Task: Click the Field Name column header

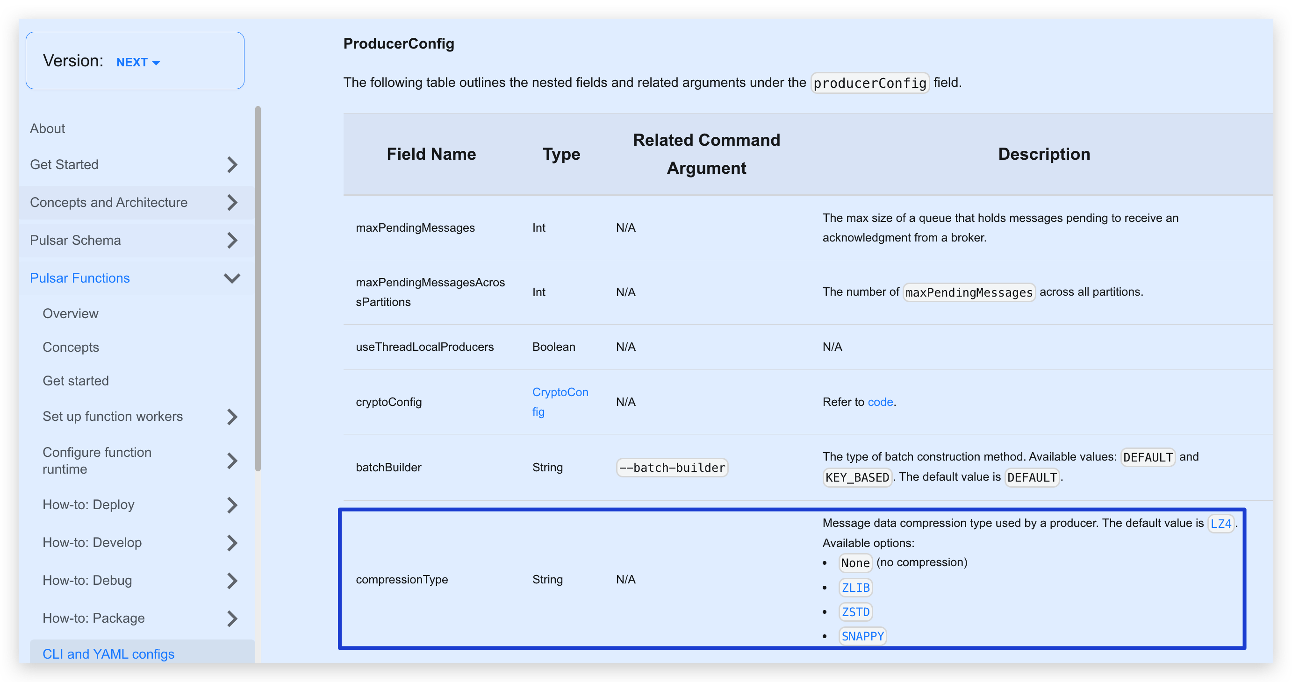Action: (x=431, y=154)
